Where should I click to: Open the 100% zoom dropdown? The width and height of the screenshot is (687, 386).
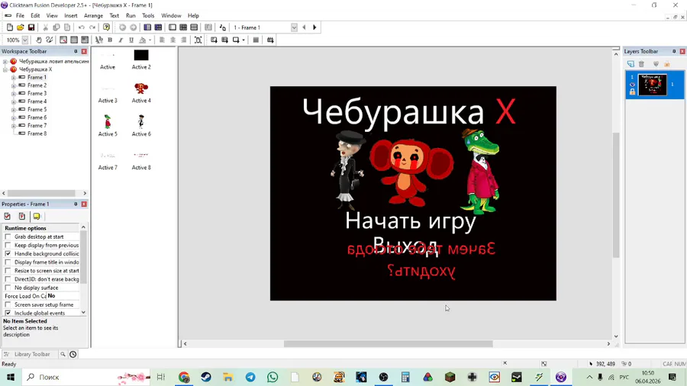tap(25, 40)
